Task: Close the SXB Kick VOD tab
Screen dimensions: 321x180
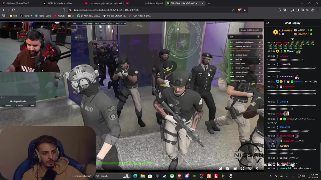Action: [x=203, y=3]
